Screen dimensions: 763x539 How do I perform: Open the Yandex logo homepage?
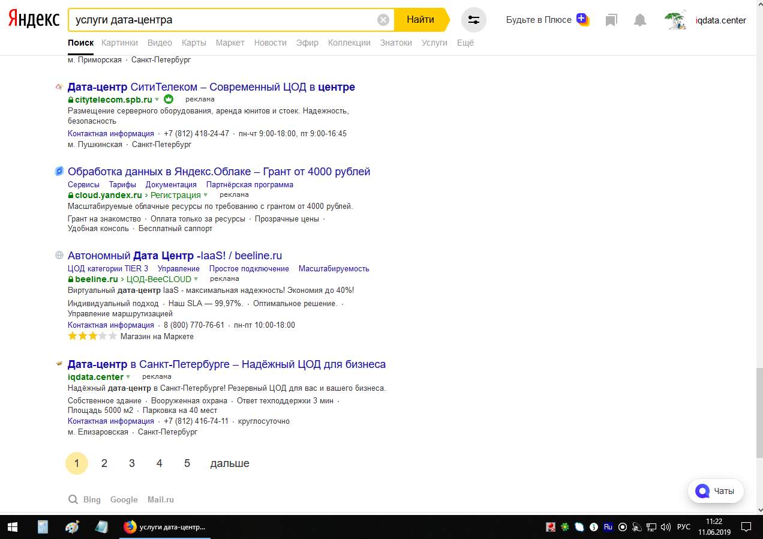point(34,19)
